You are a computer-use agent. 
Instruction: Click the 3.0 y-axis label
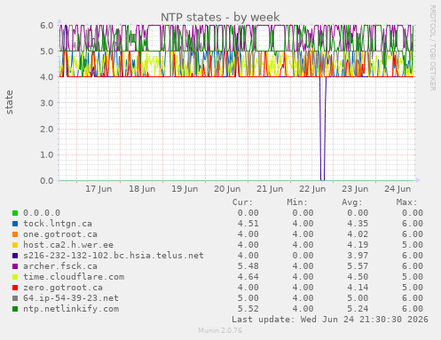pyautogui.click(x=47, y=103)
